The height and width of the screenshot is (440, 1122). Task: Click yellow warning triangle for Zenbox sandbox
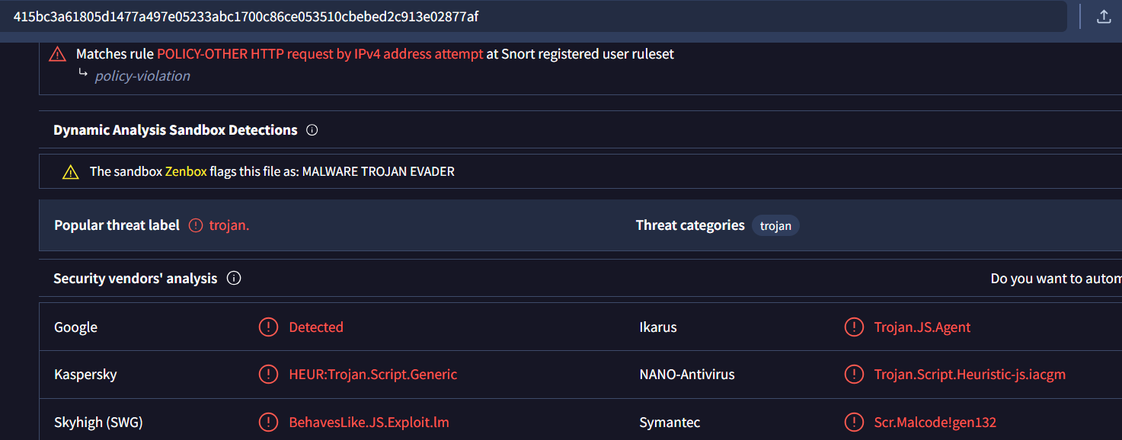click(71, 172)
